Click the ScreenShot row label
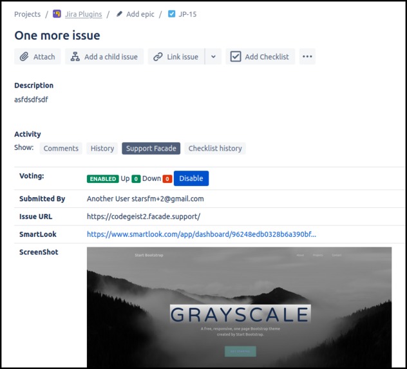This screenshot has width=407, height=369. click(39, 252)
